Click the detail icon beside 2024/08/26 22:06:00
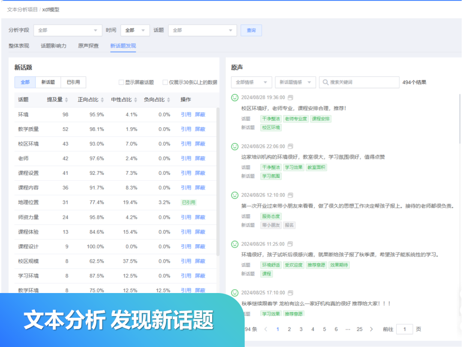The height and width of the screenshot is (347, 463). (x=290, y=146)
